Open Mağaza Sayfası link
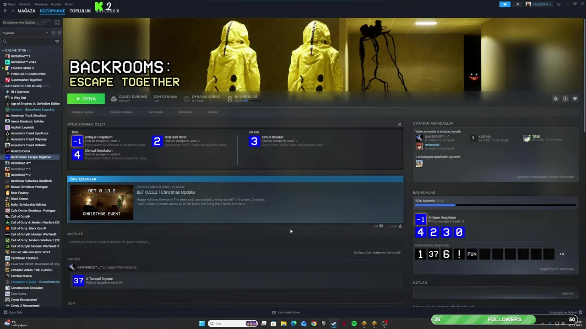The width and height of the screenshot is (586, 329). coord(83,112)
